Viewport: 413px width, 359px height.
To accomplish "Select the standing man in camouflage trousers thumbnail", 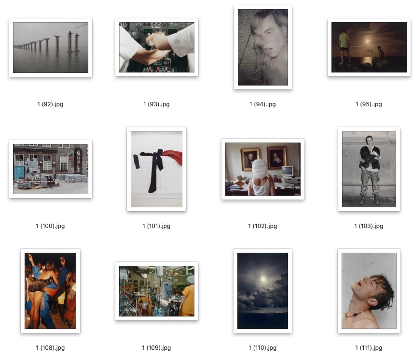I will coord(369,169).
